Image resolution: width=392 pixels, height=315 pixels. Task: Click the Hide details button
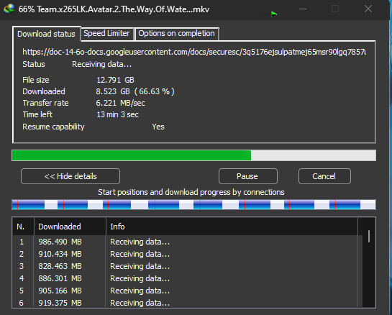(70, 176)
